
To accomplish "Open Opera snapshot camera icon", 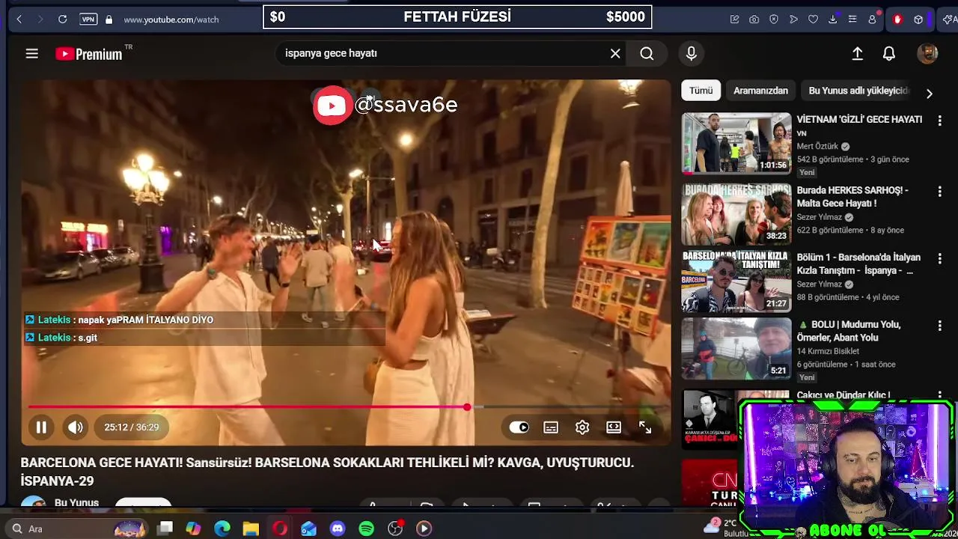I will [x=754, y=19].
